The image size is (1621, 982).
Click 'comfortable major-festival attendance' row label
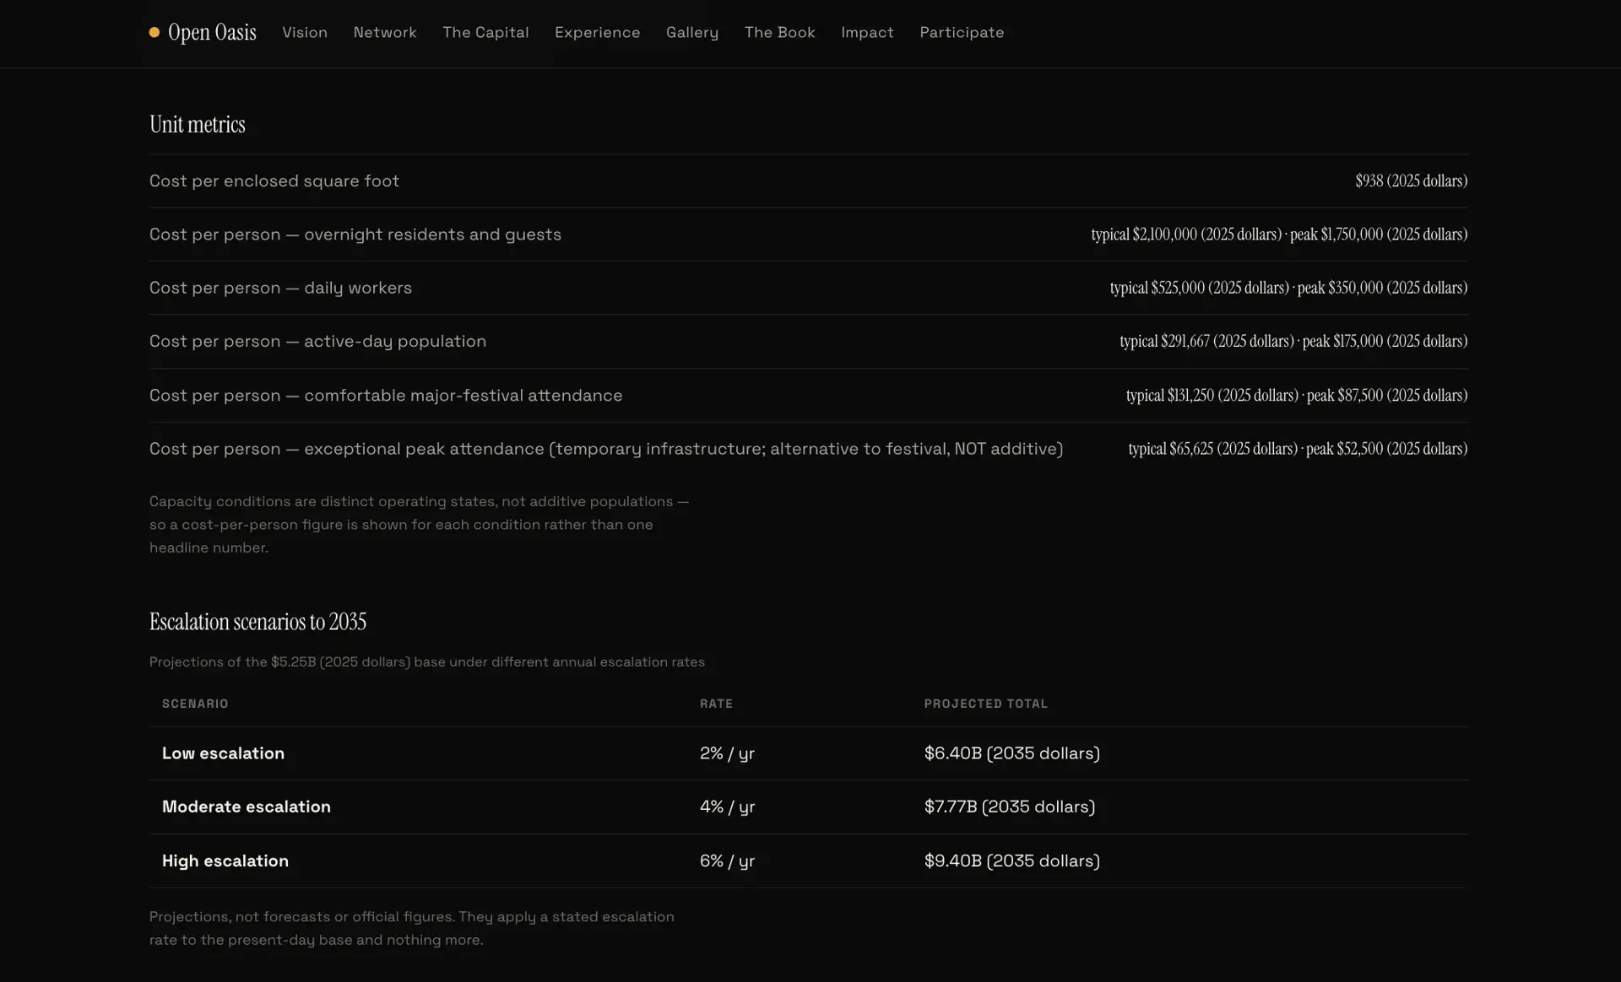(x=386, y=395)
